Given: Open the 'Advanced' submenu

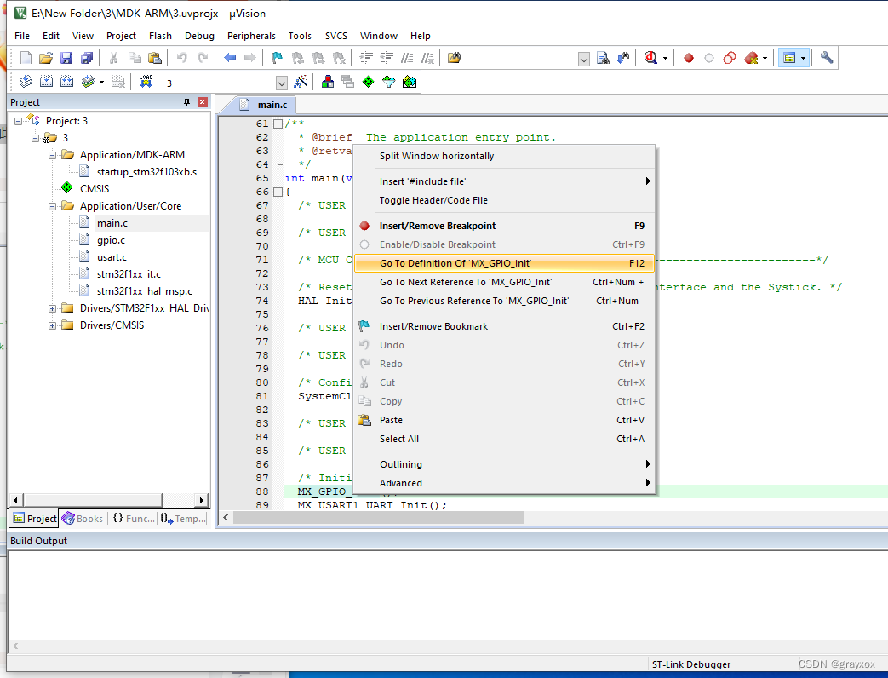Looking at the screenshot, I should pos(504,483).
